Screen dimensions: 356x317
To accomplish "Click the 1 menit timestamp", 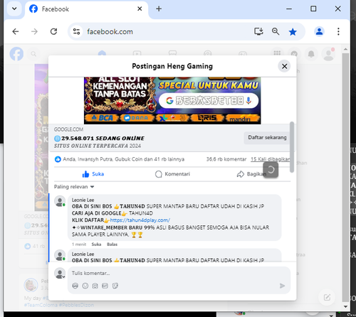I will tap(79, 245).
